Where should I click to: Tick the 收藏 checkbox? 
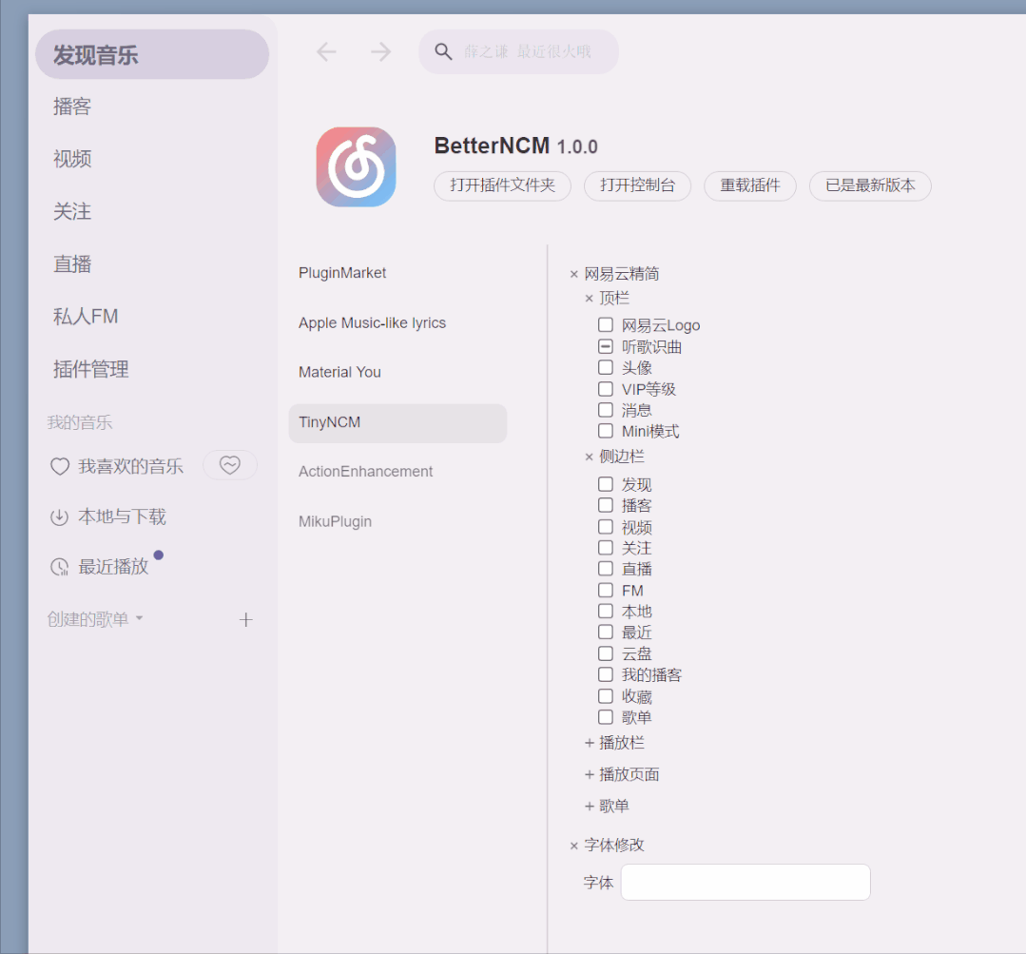click(x=606, y=695)
